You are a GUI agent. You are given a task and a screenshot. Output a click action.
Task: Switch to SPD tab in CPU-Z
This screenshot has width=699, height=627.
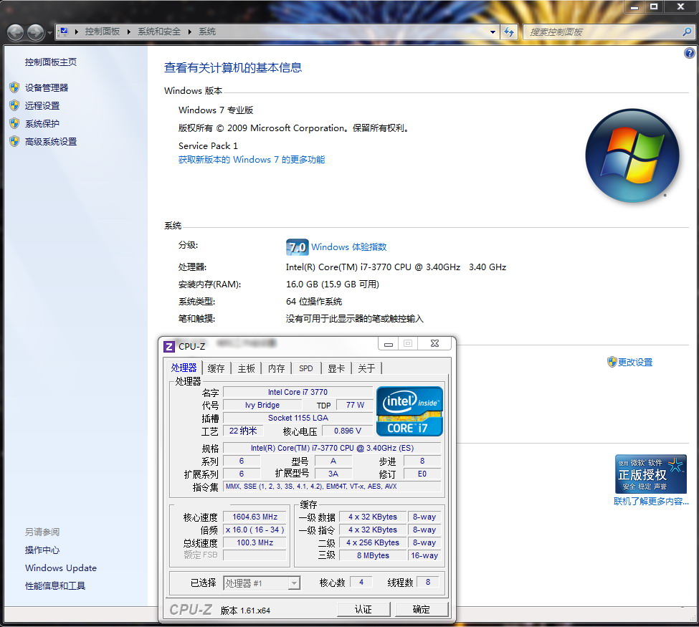[306, 368]
